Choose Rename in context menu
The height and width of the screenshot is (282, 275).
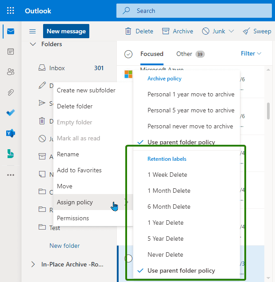point(93,154)
